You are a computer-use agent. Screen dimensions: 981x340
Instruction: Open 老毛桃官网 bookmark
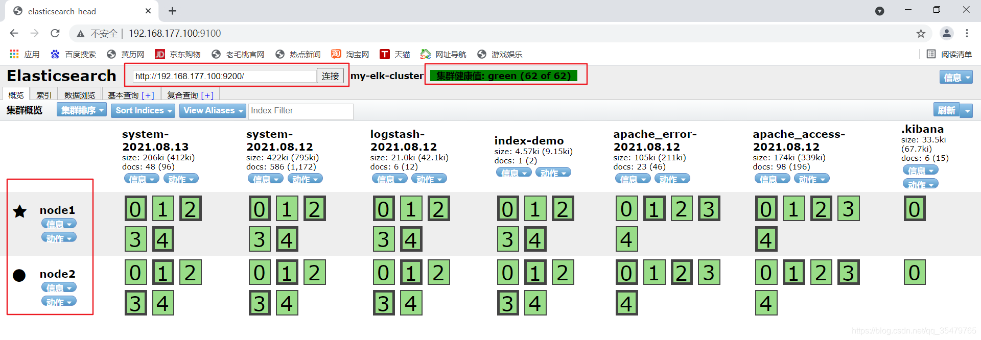[x=238, y=54]
